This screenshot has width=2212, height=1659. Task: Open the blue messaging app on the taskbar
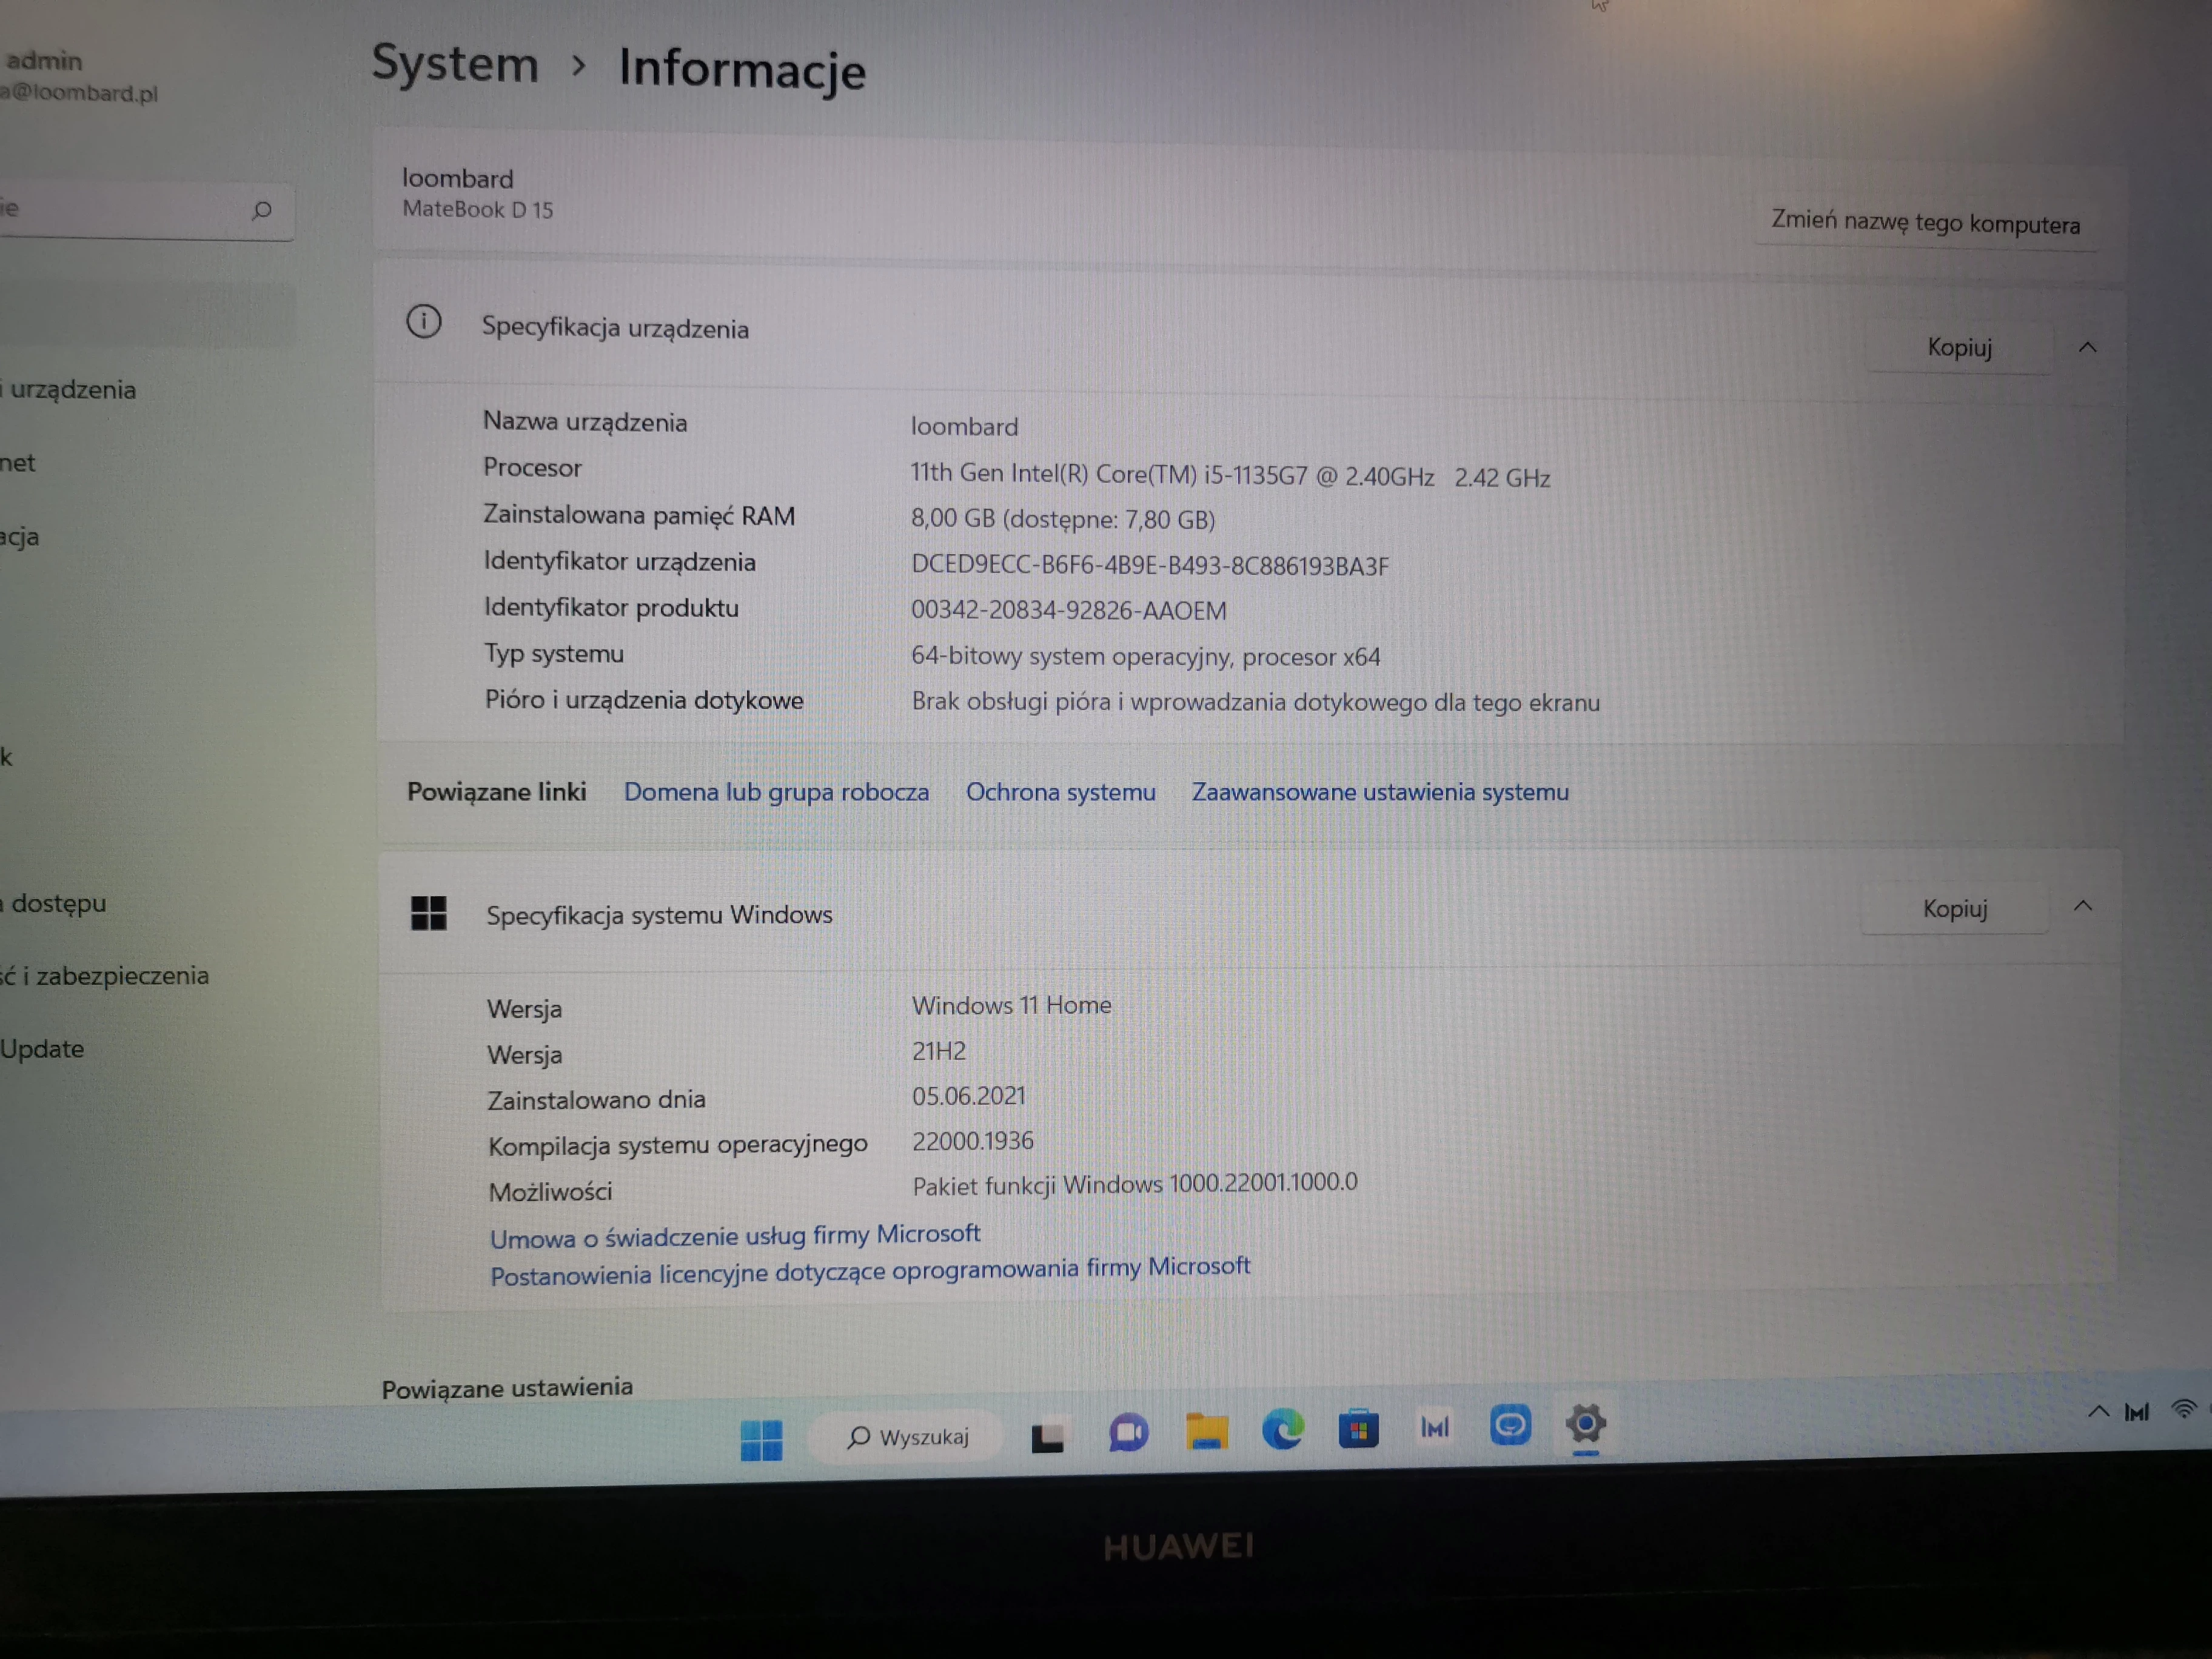tap(1511, 1426)
